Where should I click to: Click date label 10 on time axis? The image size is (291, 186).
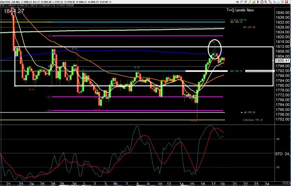coord(160,184)
